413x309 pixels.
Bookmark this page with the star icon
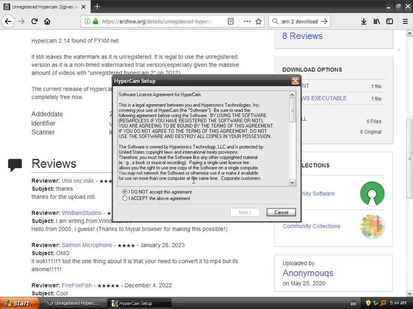[x=259, y=21]
